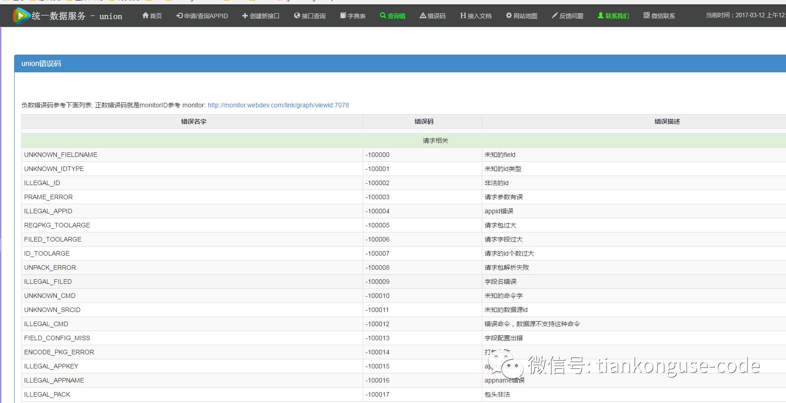Click error code -100000
The width and height of the screenshot is (786, 403).
(x=377, y=155)
